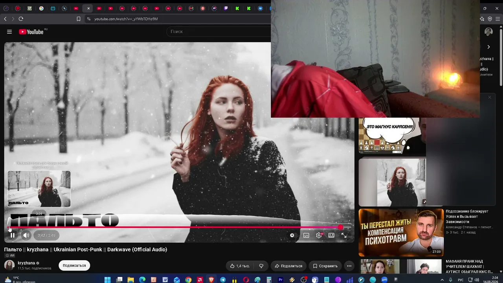Click the video preview thumbnail above the progress bar
This screenshot has width=503, height=283.
(x=39, y=189)
